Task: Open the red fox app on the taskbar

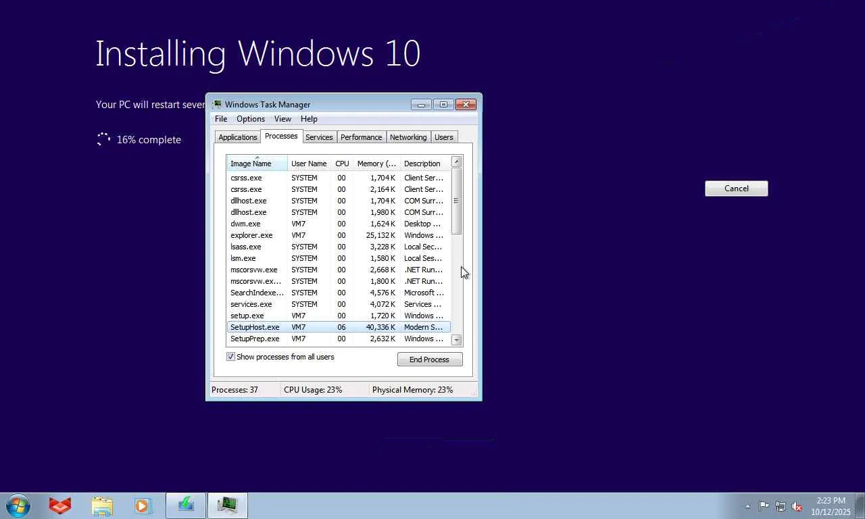Action: (60, 505)
